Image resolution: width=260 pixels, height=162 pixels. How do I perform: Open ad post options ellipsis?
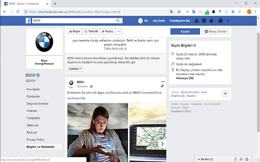tap(163, 82)
